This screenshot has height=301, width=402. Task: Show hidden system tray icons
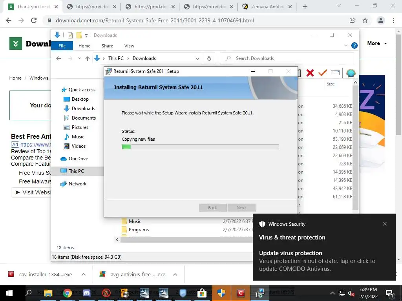(x=332, y=293)
